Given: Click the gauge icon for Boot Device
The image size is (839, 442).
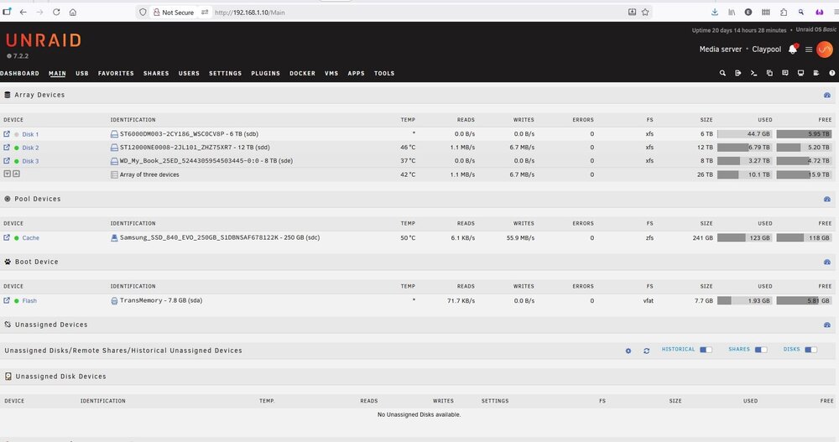Looking at the screenshot, I should pyautogui.click(x=827, y=263).
